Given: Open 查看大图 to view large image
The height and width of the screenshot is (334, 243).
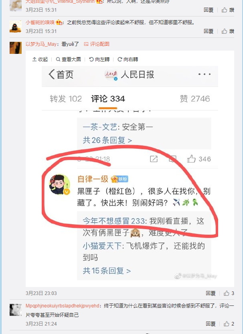Looking at the screenshot, I should tap(68, 59).
